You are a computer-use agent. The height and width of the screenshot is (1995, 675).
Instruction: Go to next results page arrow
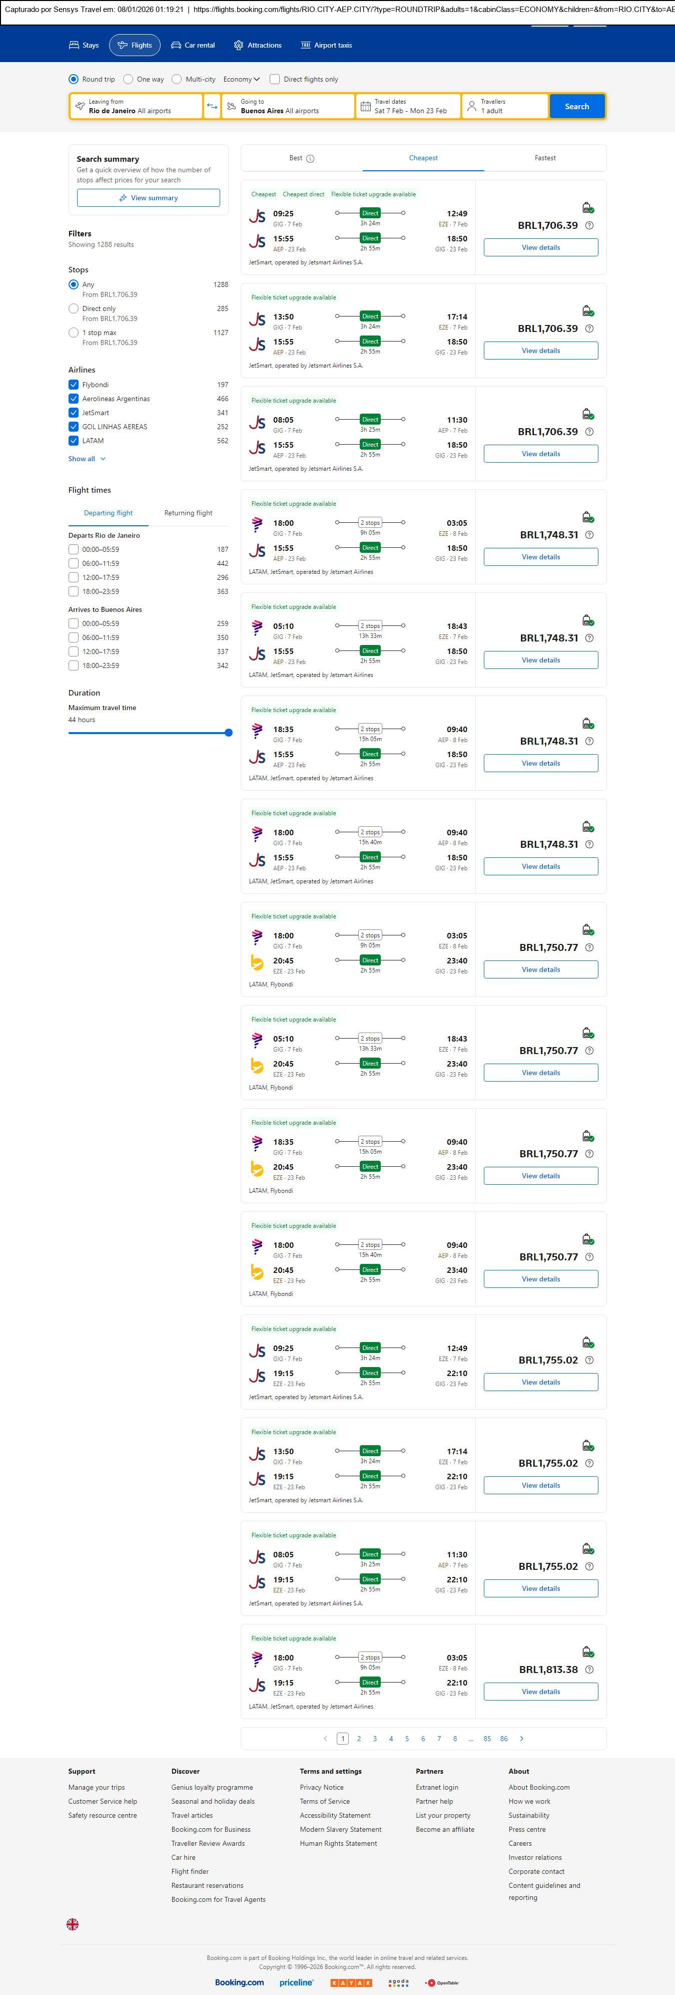[522, 1739]
